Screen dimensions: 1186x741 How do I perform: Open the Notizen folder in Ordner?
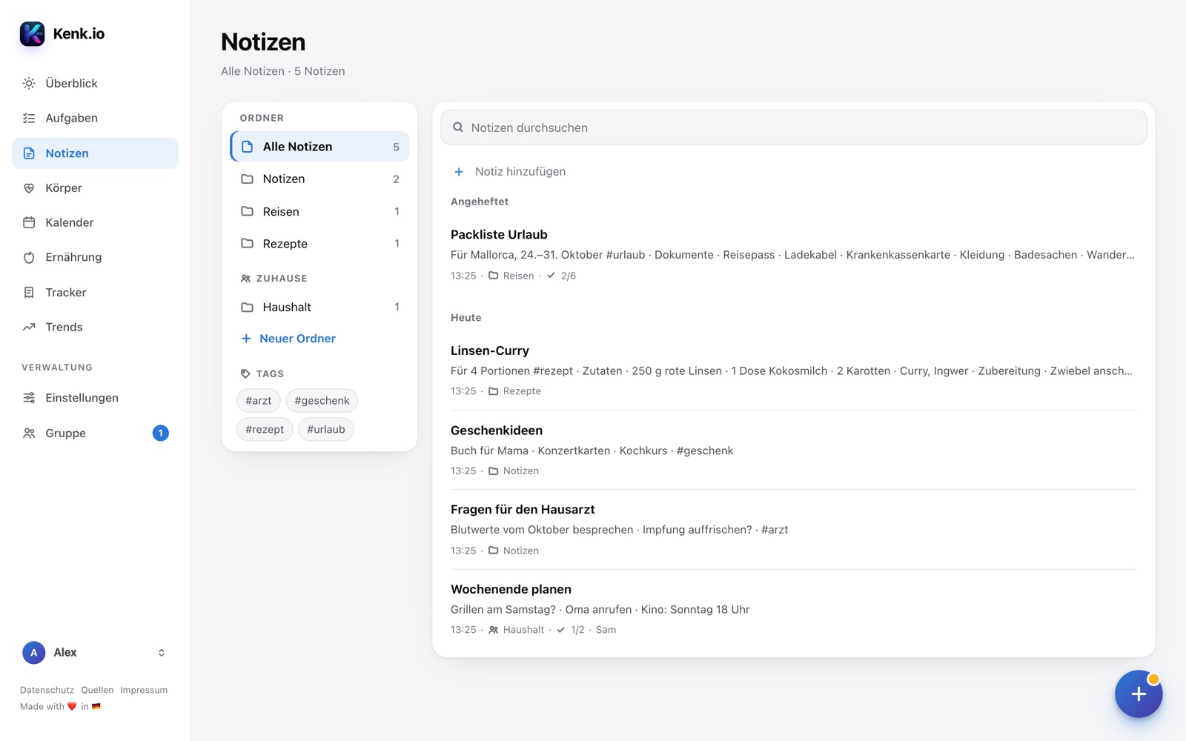click(319, 179)
